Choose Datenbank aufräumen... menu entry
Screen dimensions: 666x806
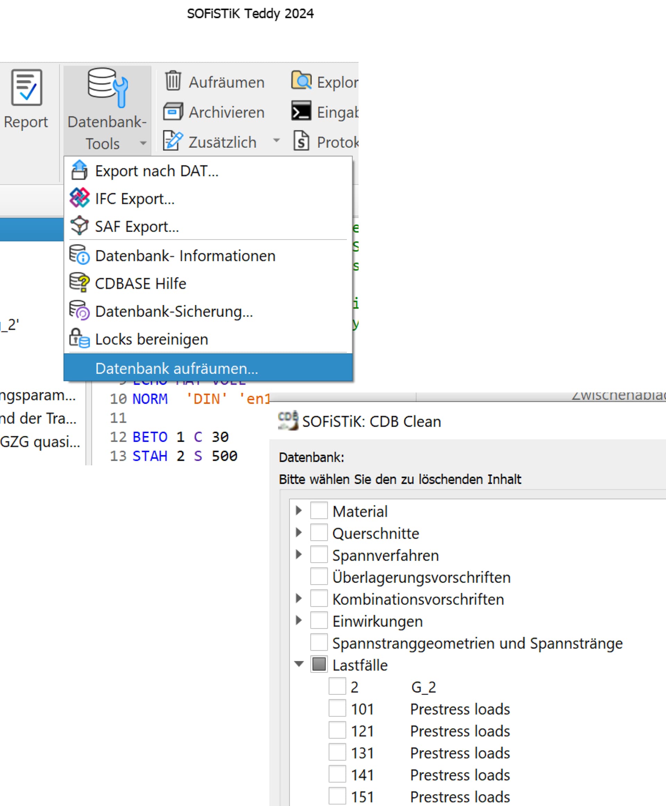208,368
